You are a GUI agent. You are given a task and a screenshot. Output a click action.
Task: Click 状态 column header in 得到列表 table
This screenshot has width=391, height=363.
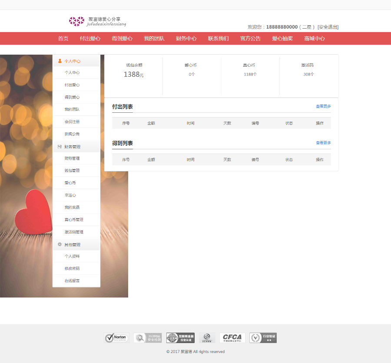coord(289,160)
